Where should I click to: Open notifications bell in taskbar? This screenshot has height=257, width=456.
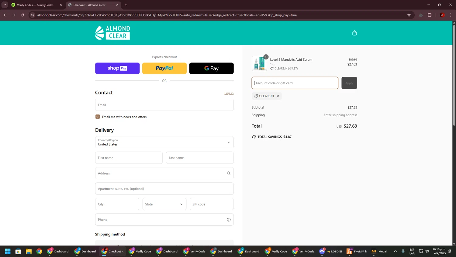[450, 251]
